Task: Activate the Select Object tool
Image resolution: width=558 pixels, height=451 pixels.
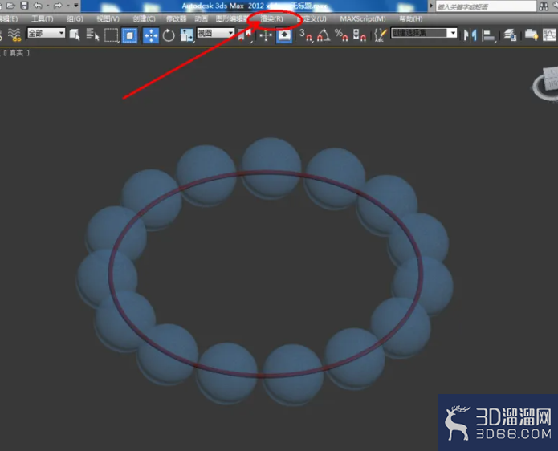Action: coord(75,35)
